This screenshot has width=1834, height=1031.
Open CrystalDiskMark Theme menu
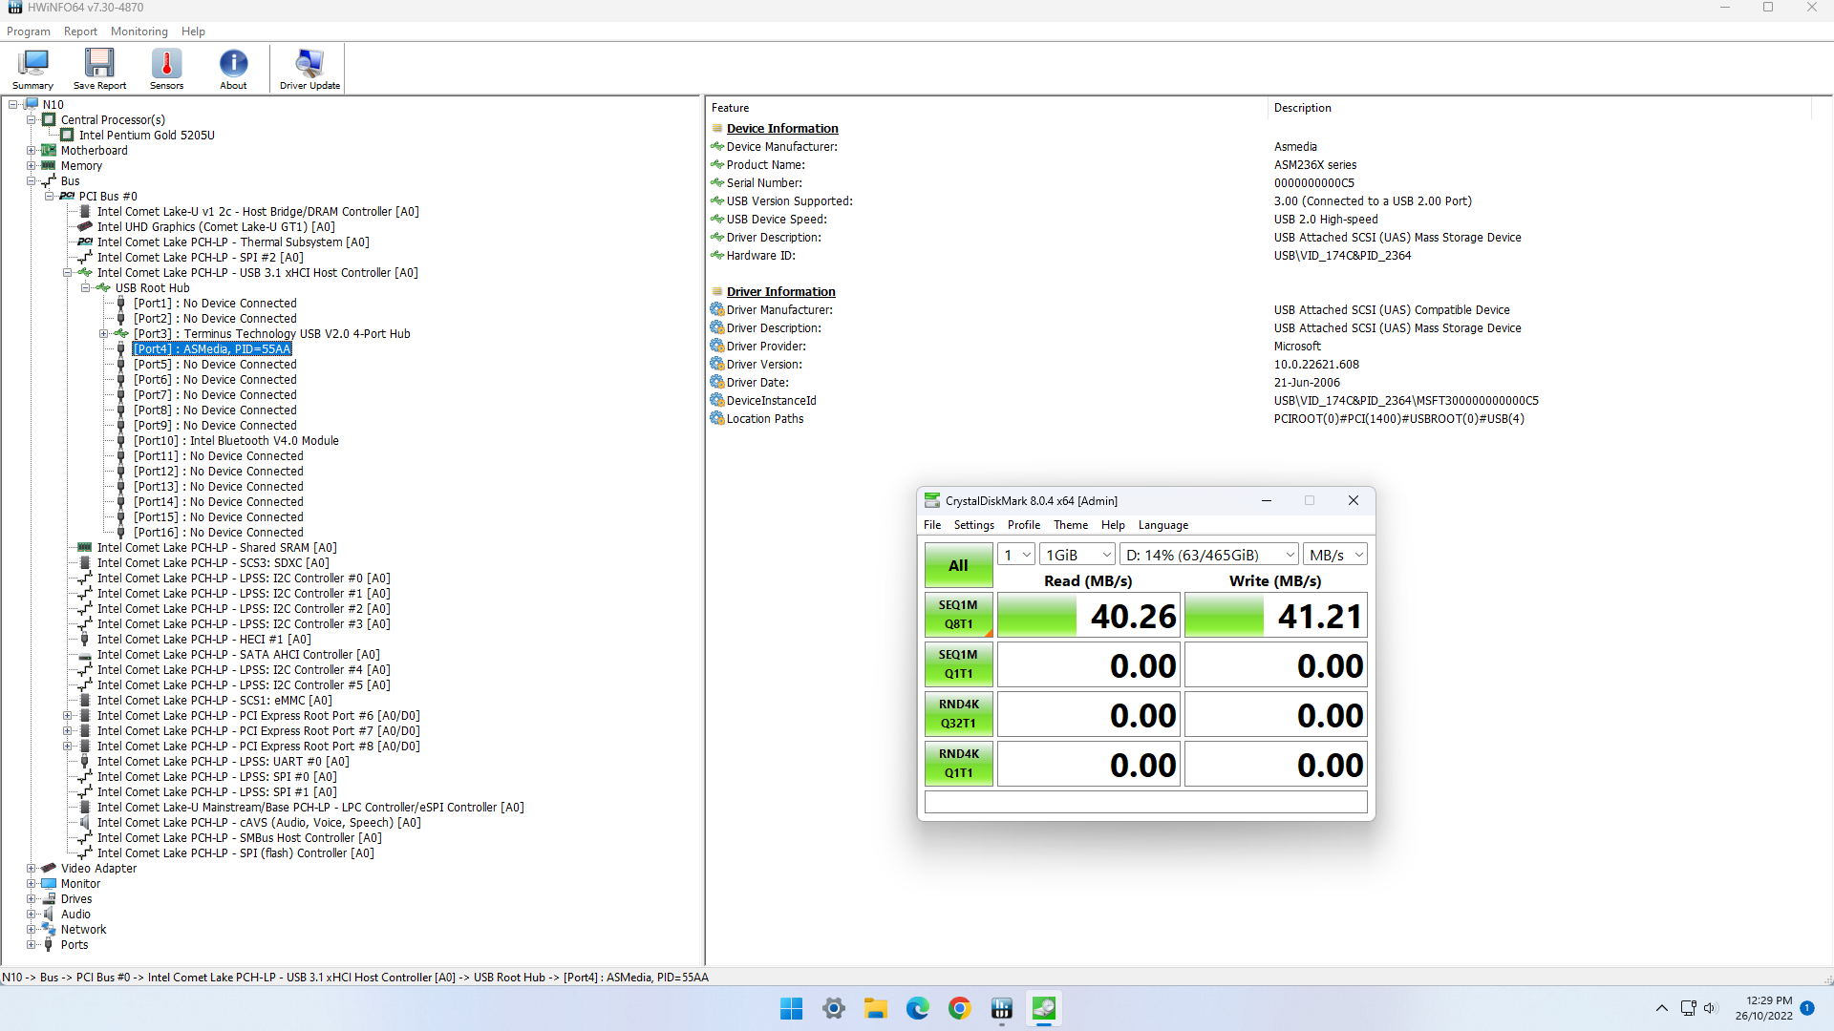(1071, 525)
